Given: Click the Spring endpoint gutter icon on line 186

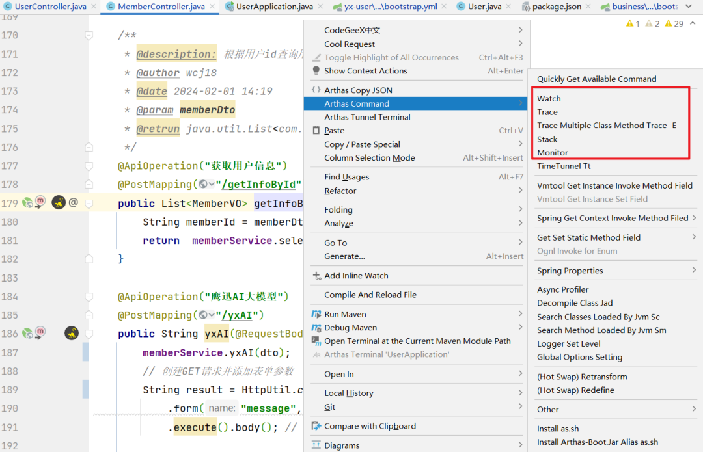Looking at the screenshot, I should pyautogui.click(x=27, y=334).
